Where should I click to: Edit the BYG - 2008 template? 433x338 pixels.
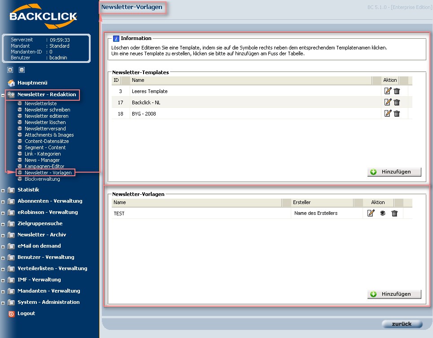388,113
